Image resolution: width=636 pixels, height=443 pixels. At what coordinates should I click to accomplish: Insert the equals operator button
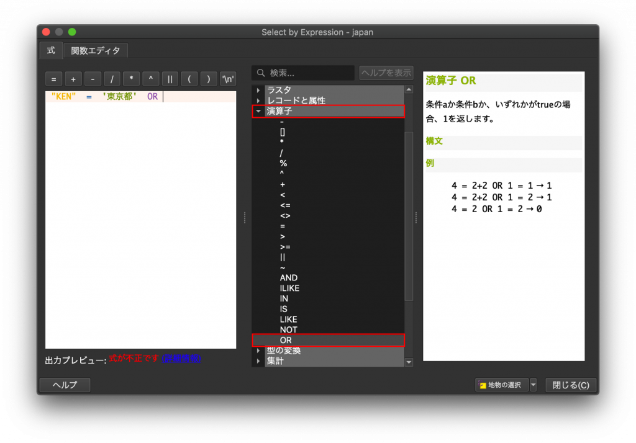[x=53, y=79]
